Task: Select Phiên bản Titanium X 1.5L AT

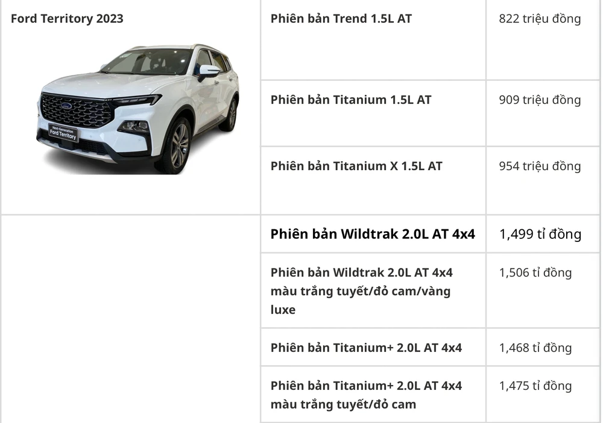Action: point(356,166)
